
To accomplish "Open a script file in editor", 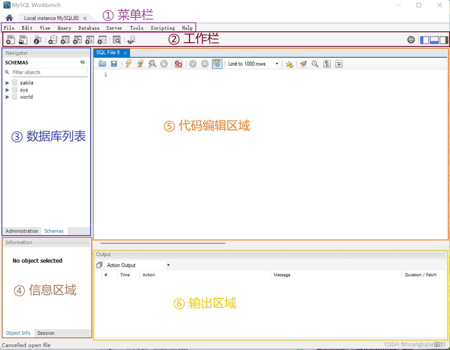I will point(102,64).
